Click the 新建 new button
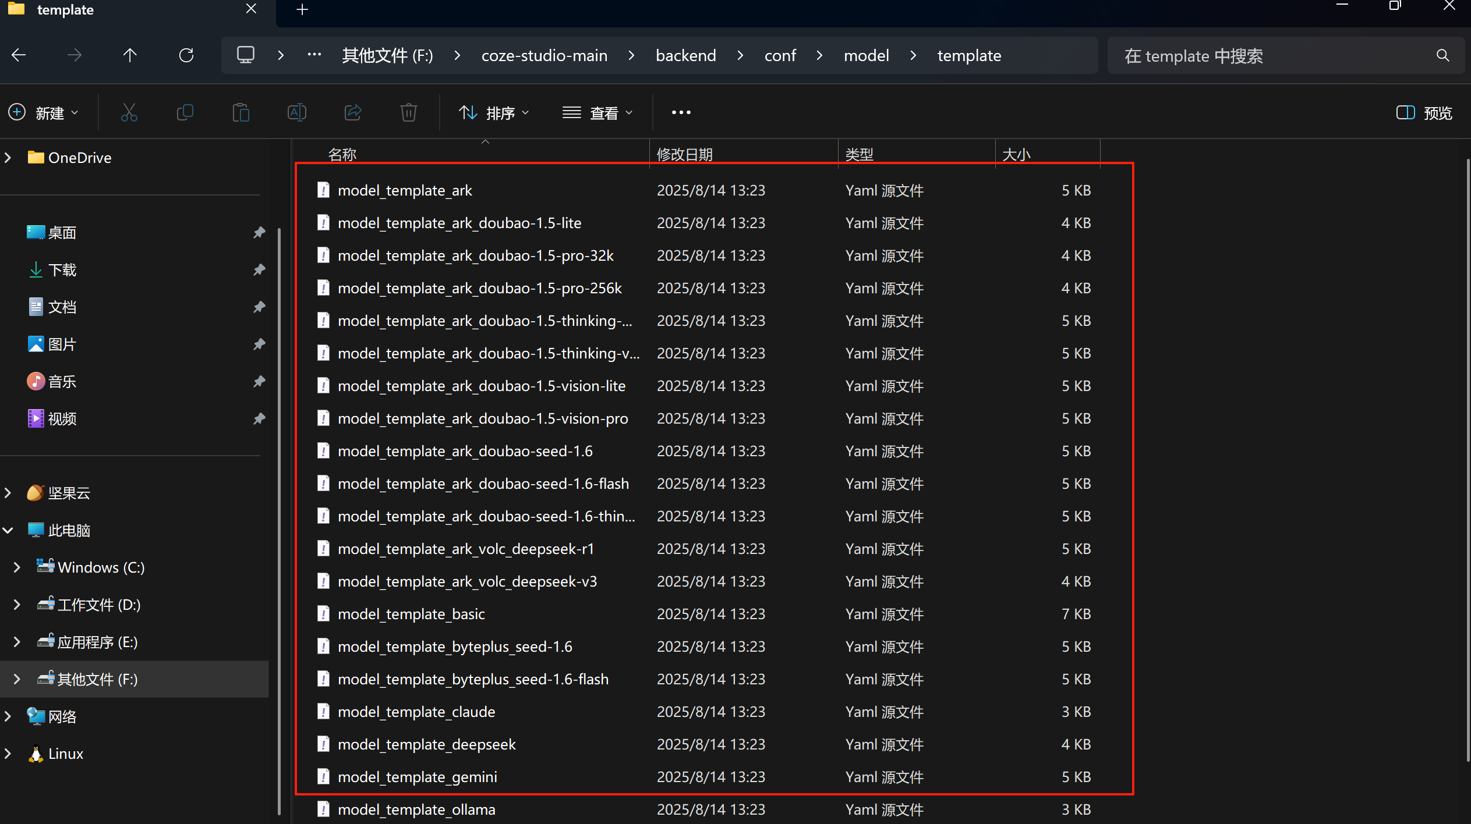The image size is (1471, 824). 44,112
